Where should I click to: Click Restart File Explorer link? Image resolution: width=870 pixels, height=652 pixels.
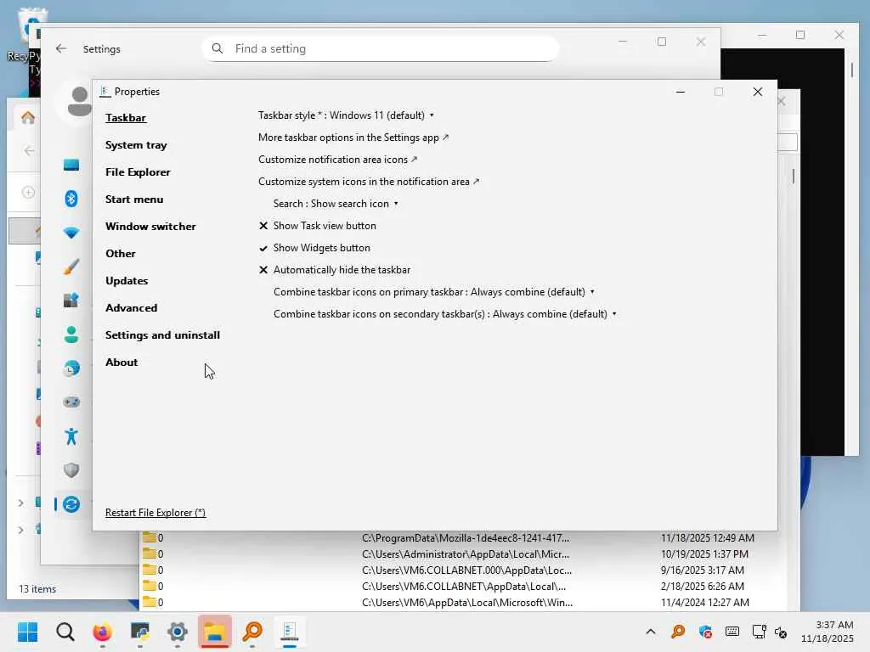tap(155, 513)
